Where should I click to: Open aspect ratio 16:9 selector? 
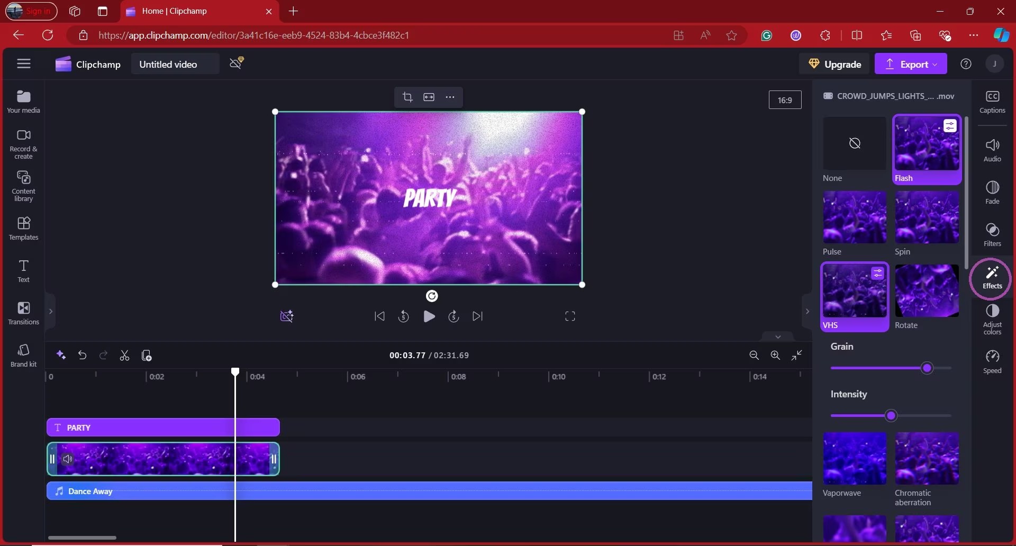(785, 99)
